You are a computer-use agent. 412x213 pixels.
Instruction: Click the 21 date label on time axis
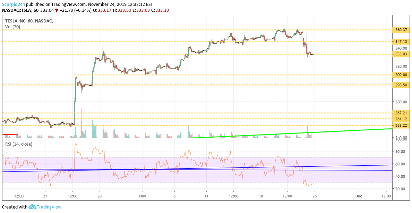[45, 196]
